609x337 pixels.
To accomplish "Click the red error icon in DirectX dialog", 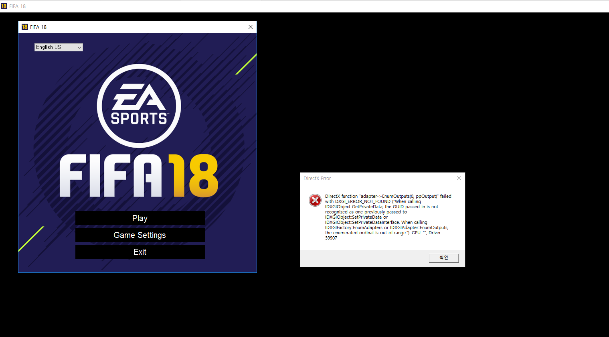I will (x=315, y=200).
